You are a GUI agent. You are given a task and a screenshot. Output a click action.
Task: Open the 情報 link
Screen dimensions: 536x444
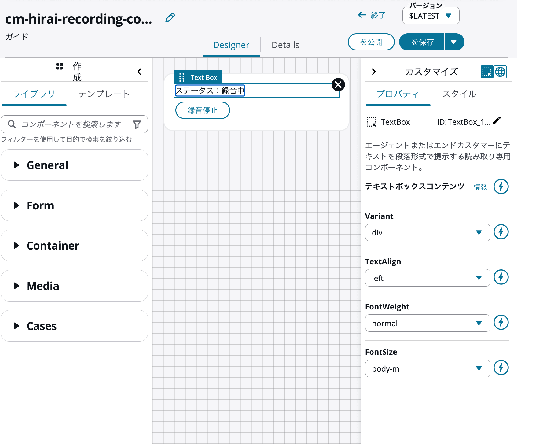pos(480,187)
